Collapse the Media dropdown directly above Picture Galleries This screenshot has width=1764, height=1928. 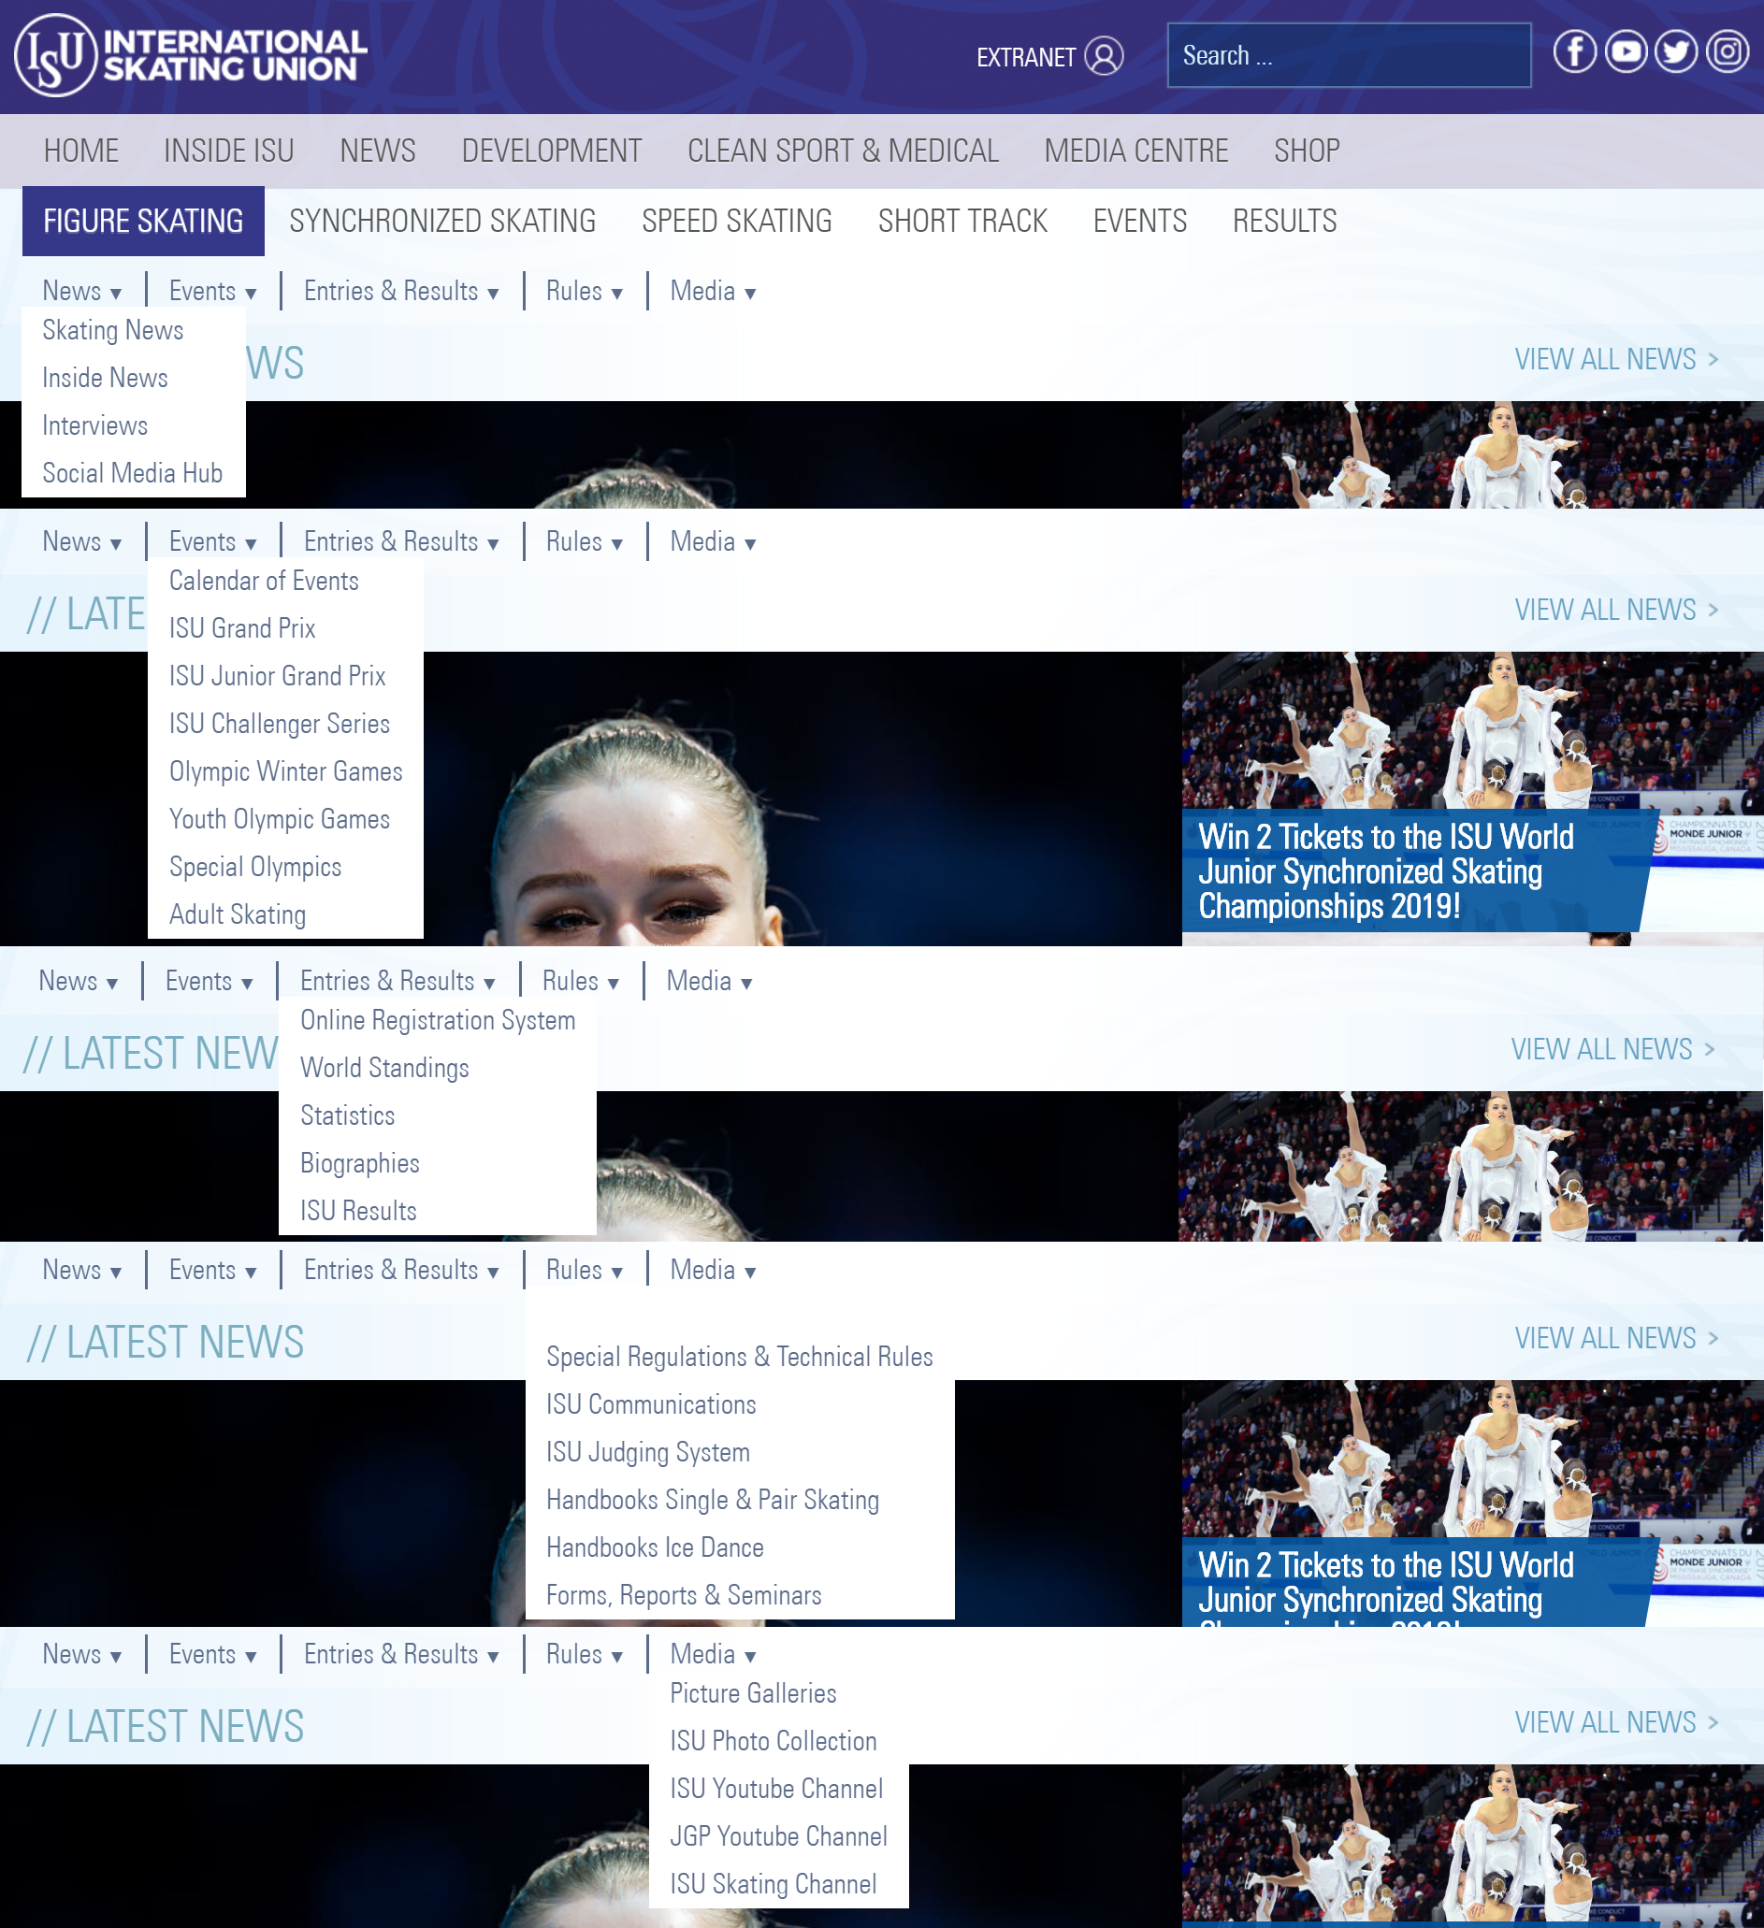click(713, 1654)
